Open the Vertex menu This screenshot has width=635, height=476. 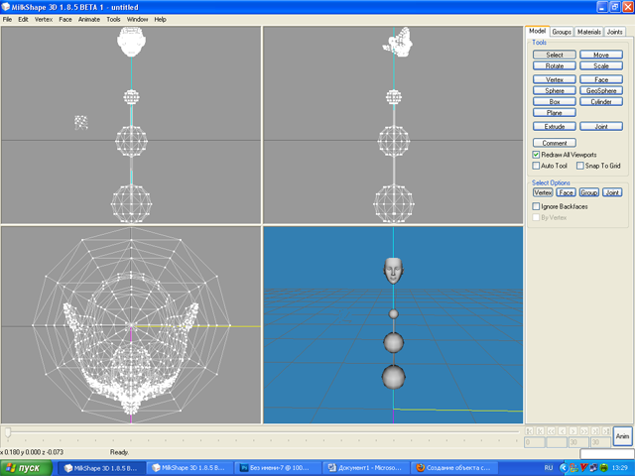point(44,19)
